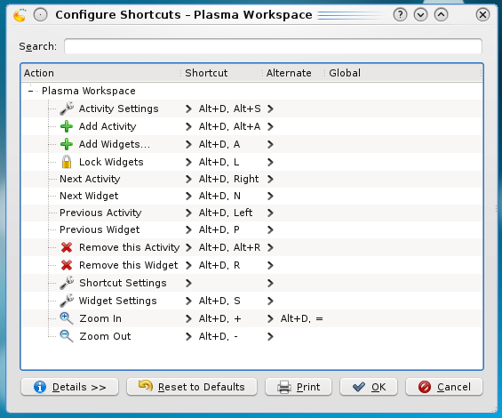Select the Zoom Out label
Screen dimensions: 502x418
106,336
